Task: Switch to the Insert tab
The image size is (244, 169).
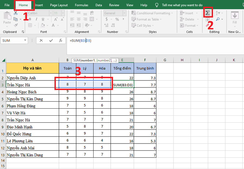Action: point(39,5)
